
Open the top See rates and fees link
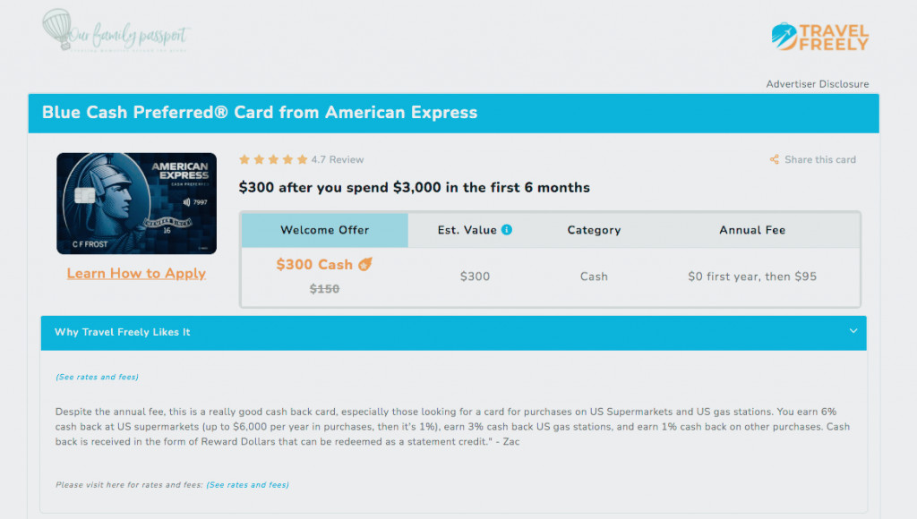pyautogui.click(x=97, y=377)
